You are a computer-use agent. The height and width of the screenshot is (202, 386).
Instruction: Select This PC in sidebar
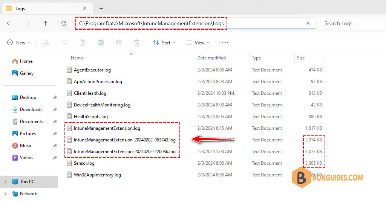tap(29, 182)
